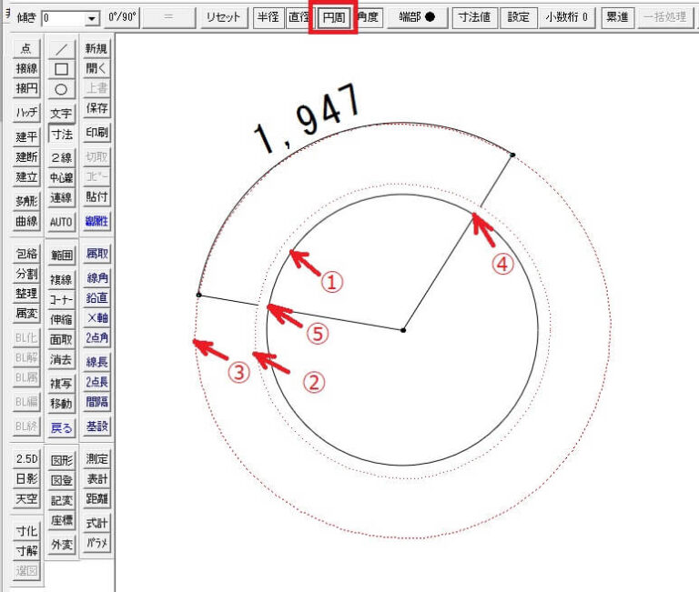Open the 測定 measure tool

(96, 459)
